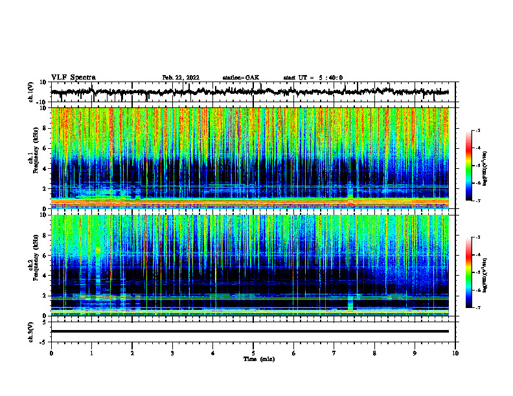Click the "4" kHz tick on ch.1 spectrogram
This screenshot has height=396, width=513.
coord(45,169)
